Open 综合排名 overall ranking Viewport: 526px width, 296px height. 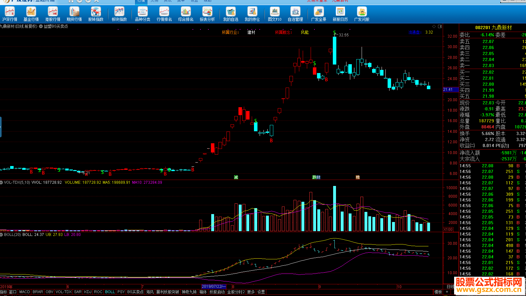click(186, 14)
